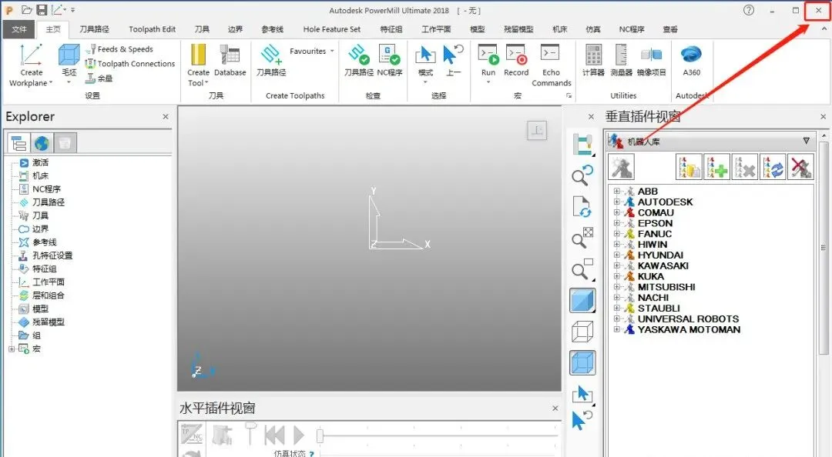The height and width of the screenshot is (457, 832).
Task: Open Favourites dropdown
Action: click(x=312, y=51)
